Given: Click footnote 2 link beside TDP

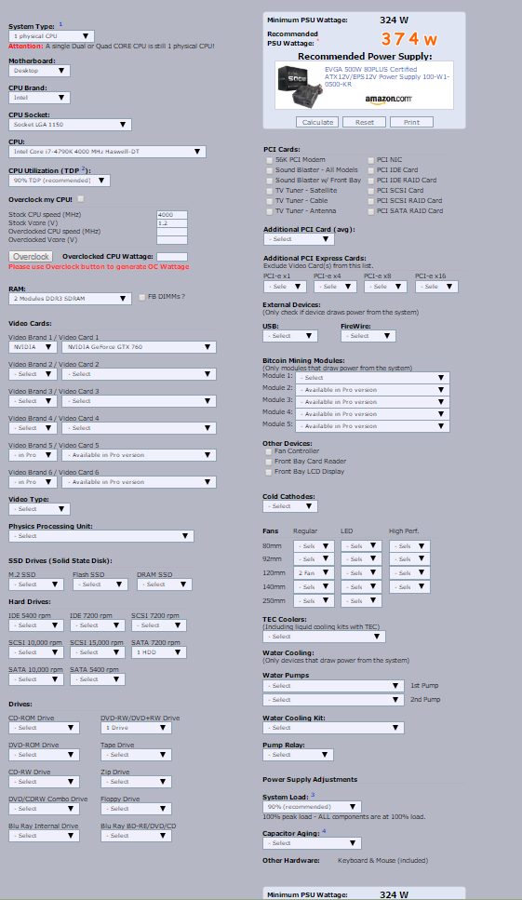Looking at the screenshot, I should click(83, 168).
